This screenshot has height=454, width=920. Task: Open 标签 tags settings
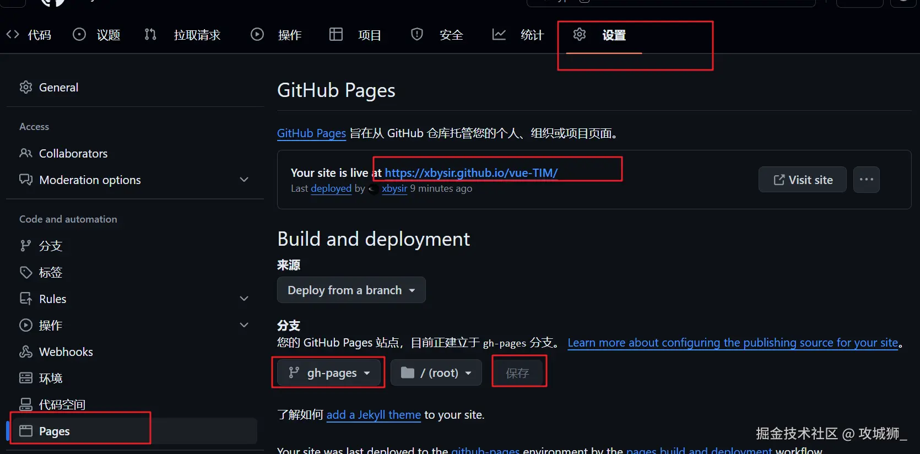135,272
